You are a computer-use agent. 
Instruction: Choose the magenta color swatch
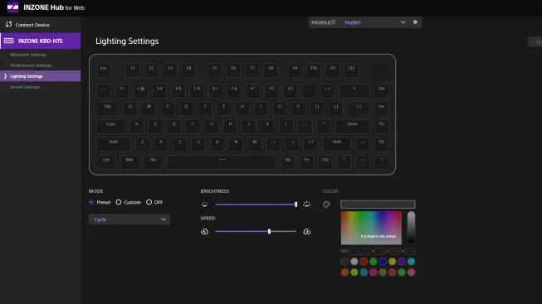(x=374, y=273)
